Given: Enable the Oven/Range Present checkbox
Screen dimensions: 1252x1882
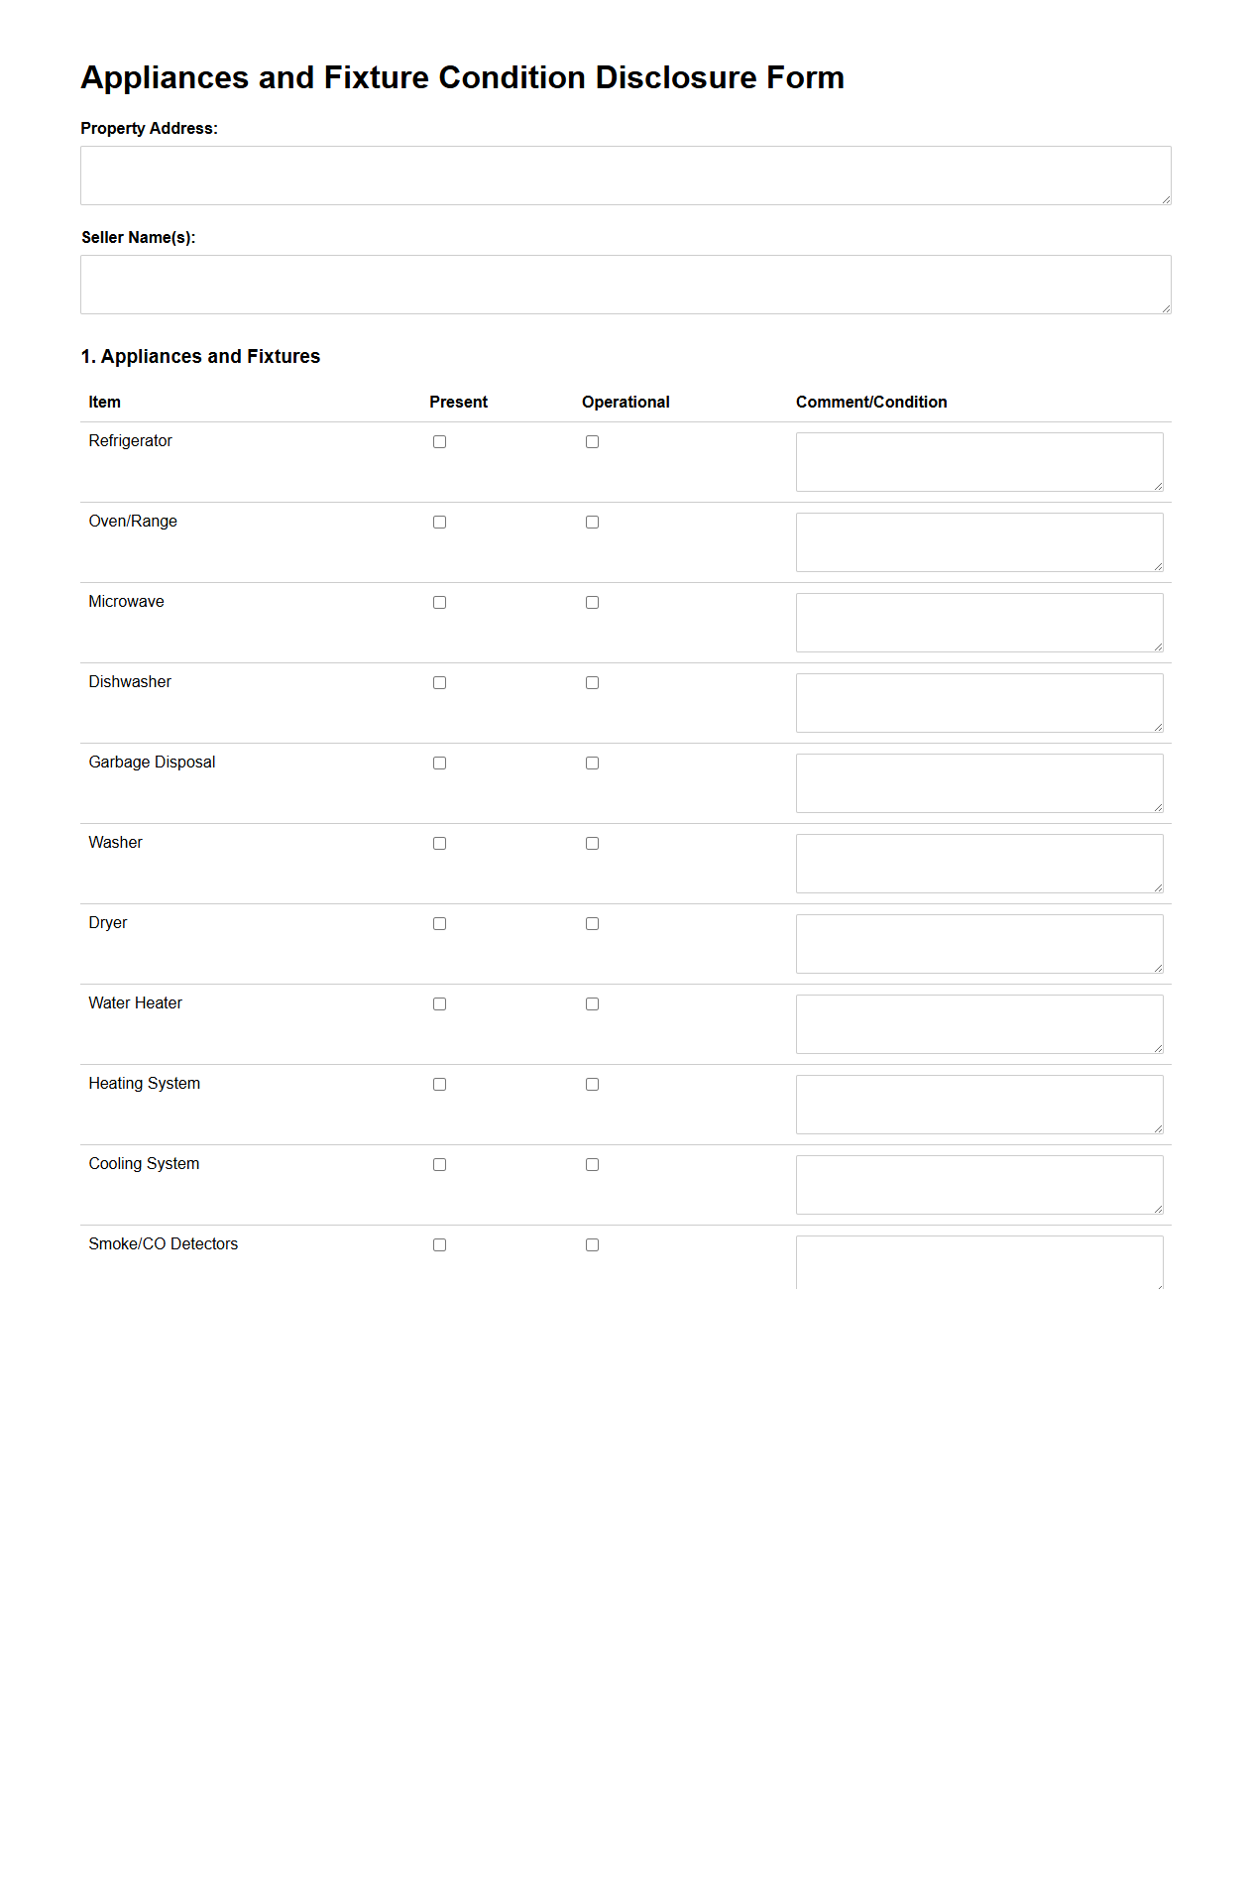Looking at the screenshot, I should click(439, 522).
